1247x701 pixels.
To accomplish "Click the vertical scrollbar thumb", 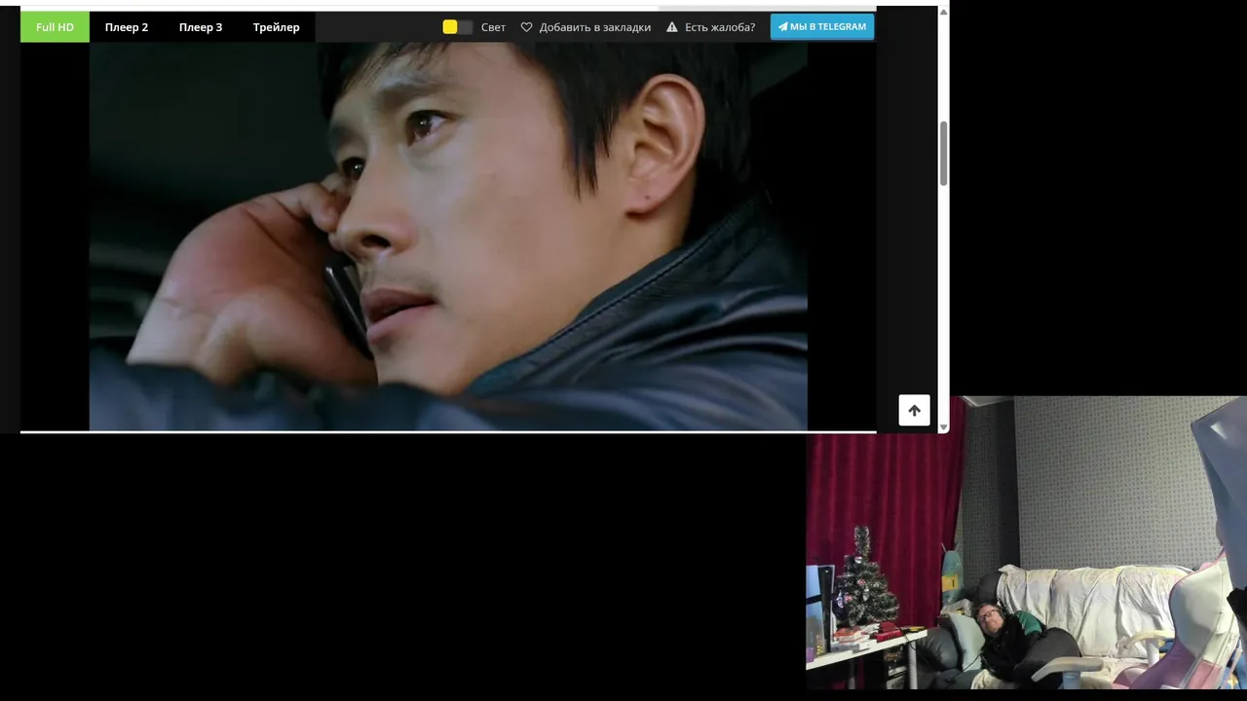I will coord(943,154).
